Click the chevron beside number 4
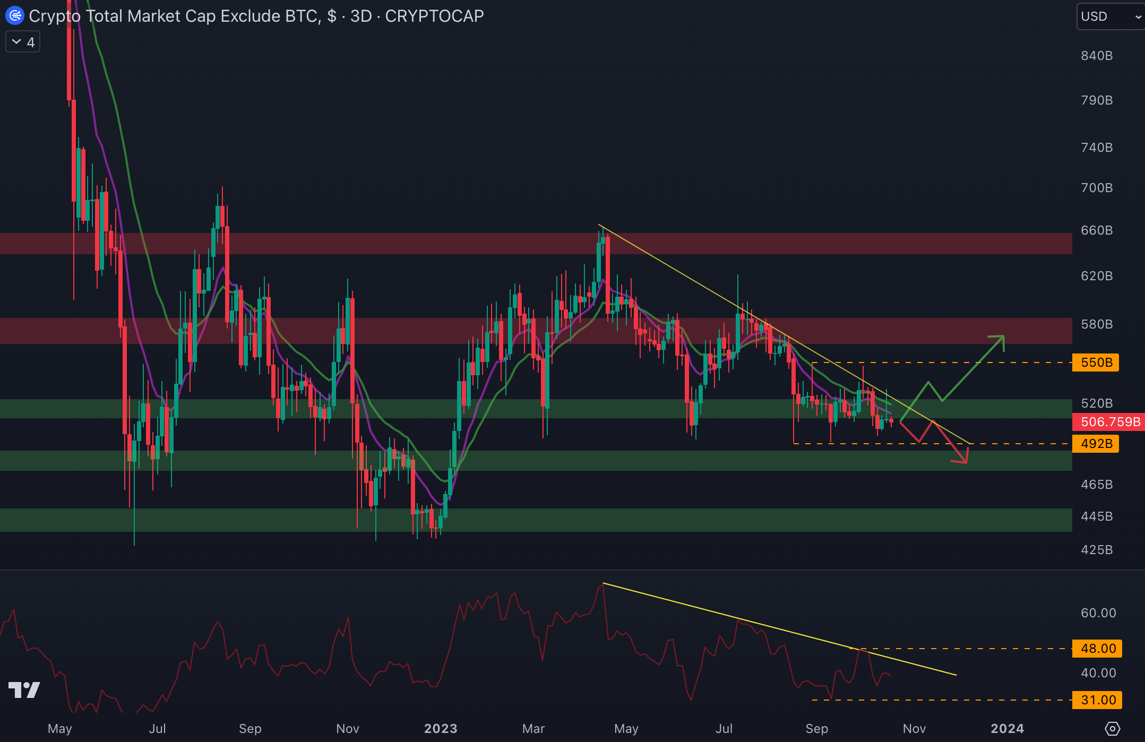Image resolution: width=1145 pixels, height=742 pixels. click(16, 42)
